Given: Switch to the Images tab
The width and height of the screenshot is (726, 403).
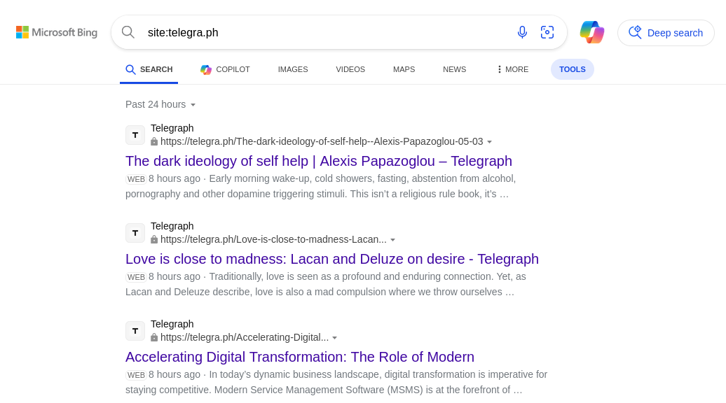Looking at the screenshot, I should (x=293, y=69).
